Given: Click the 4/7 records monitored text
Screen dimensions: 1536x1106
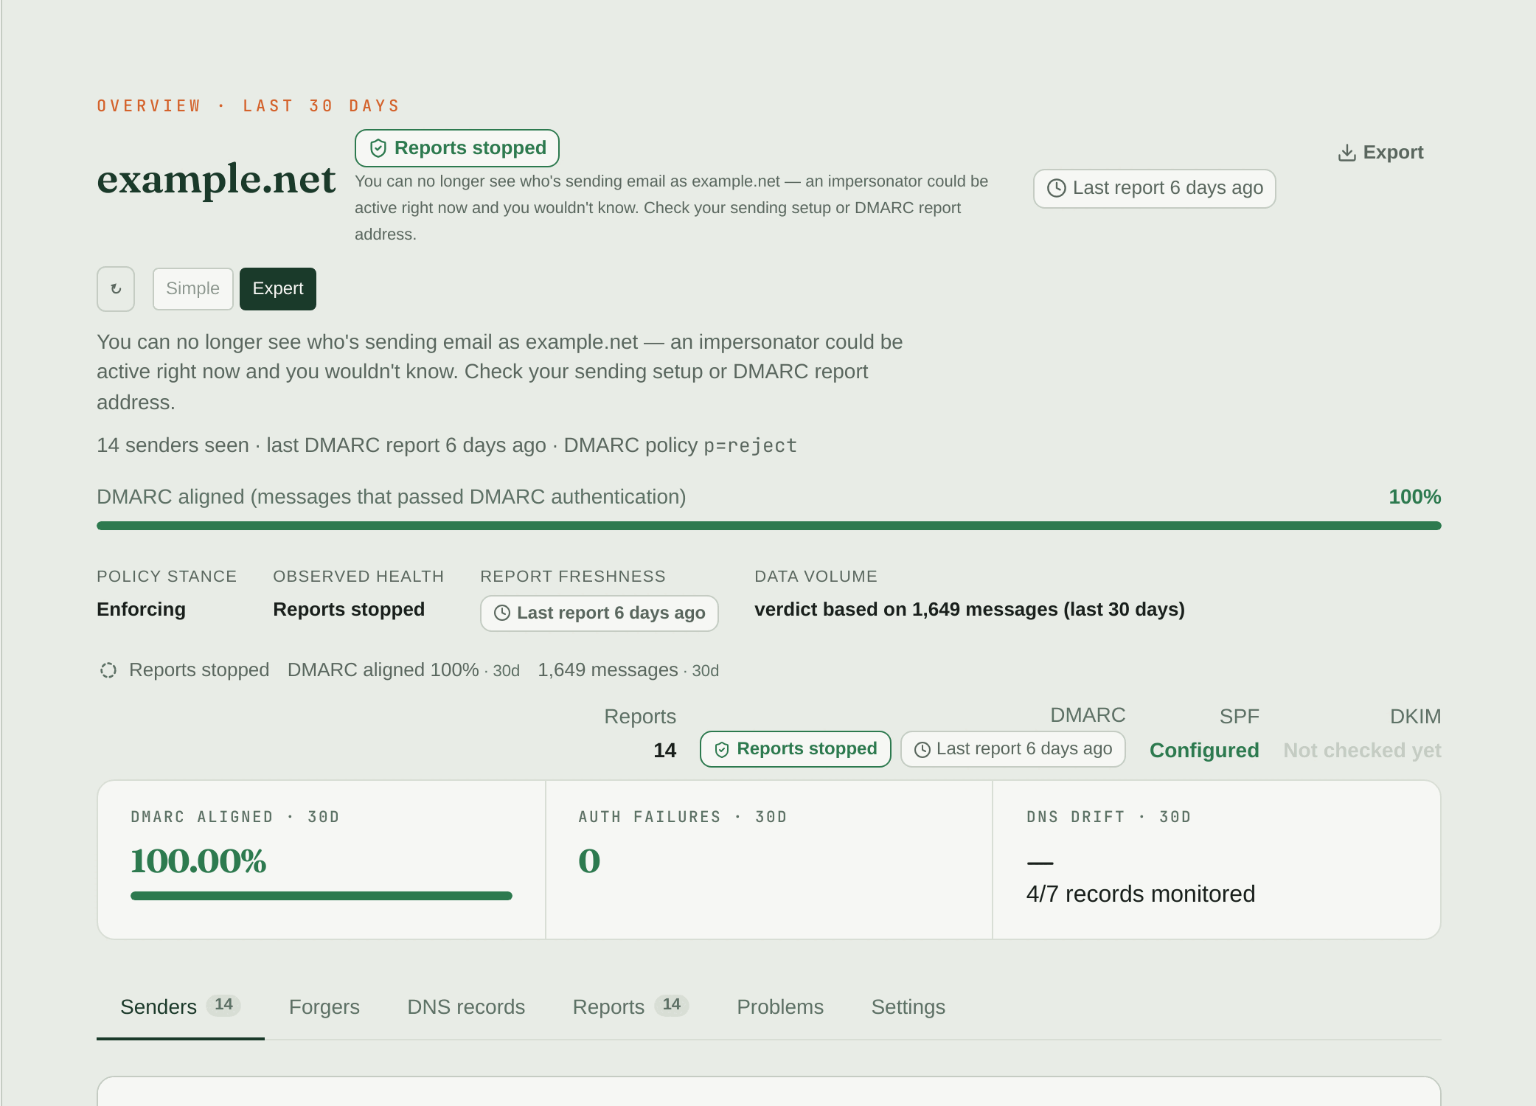Looking at the screenshot, I should click(x=1140, y=894).
